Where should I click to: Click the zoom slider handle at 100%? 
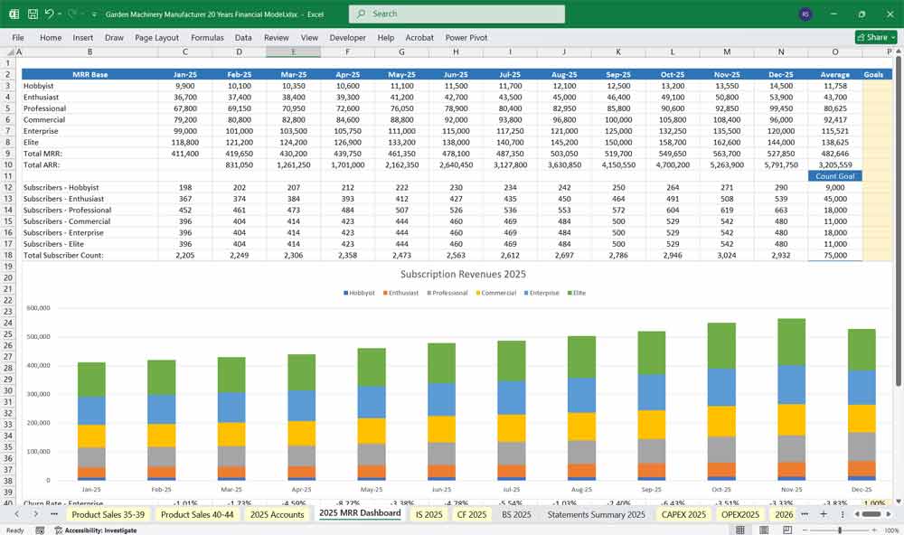840,530
